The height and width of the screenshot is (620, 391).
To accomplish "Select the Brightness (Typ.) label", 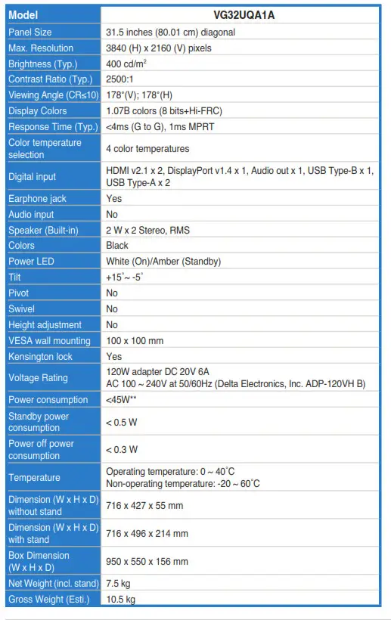I will click(42, 64).
